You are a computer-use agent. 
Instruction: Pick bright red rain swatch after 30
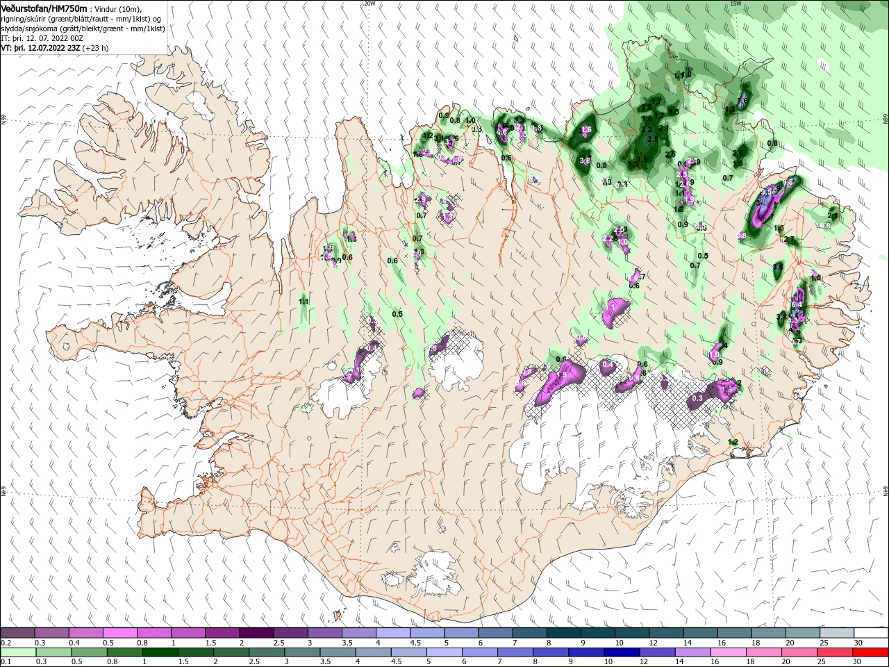871,652
